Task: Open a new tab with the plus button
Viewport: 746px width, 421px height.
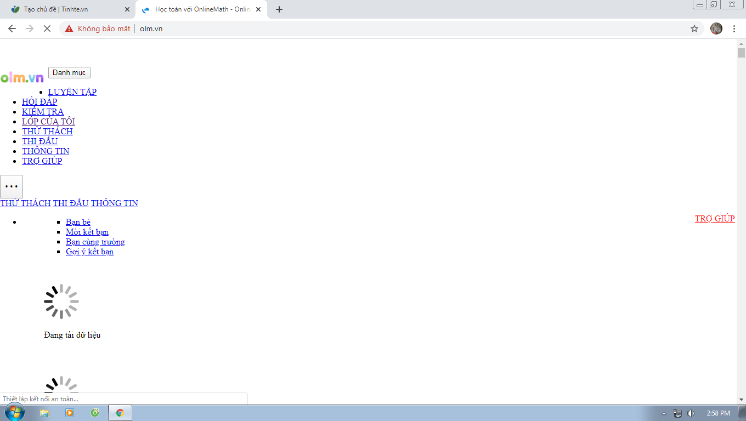Action: coord(279,9)
